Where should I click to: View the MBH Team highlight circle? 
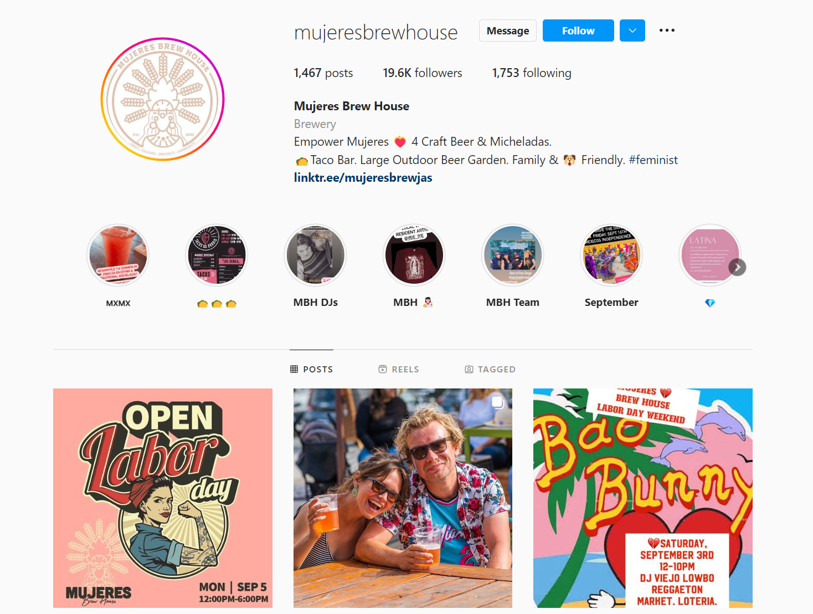(x=512, y=255)
